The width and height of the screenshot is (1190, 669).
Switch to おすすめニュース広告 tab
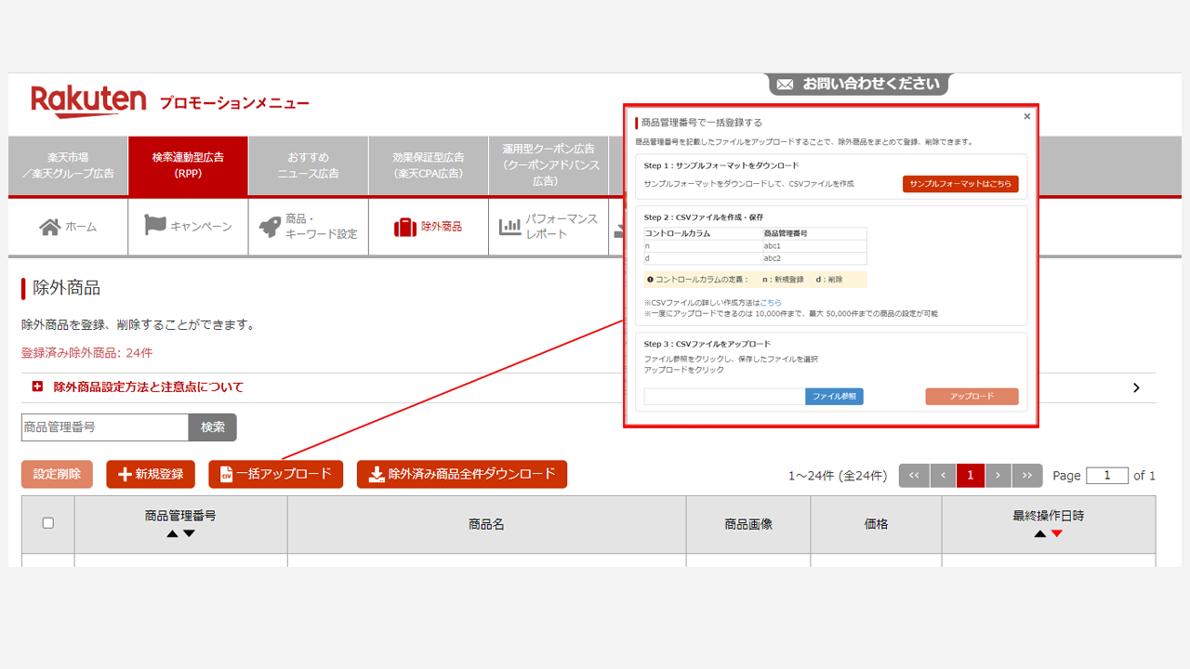tap(308, 165)
